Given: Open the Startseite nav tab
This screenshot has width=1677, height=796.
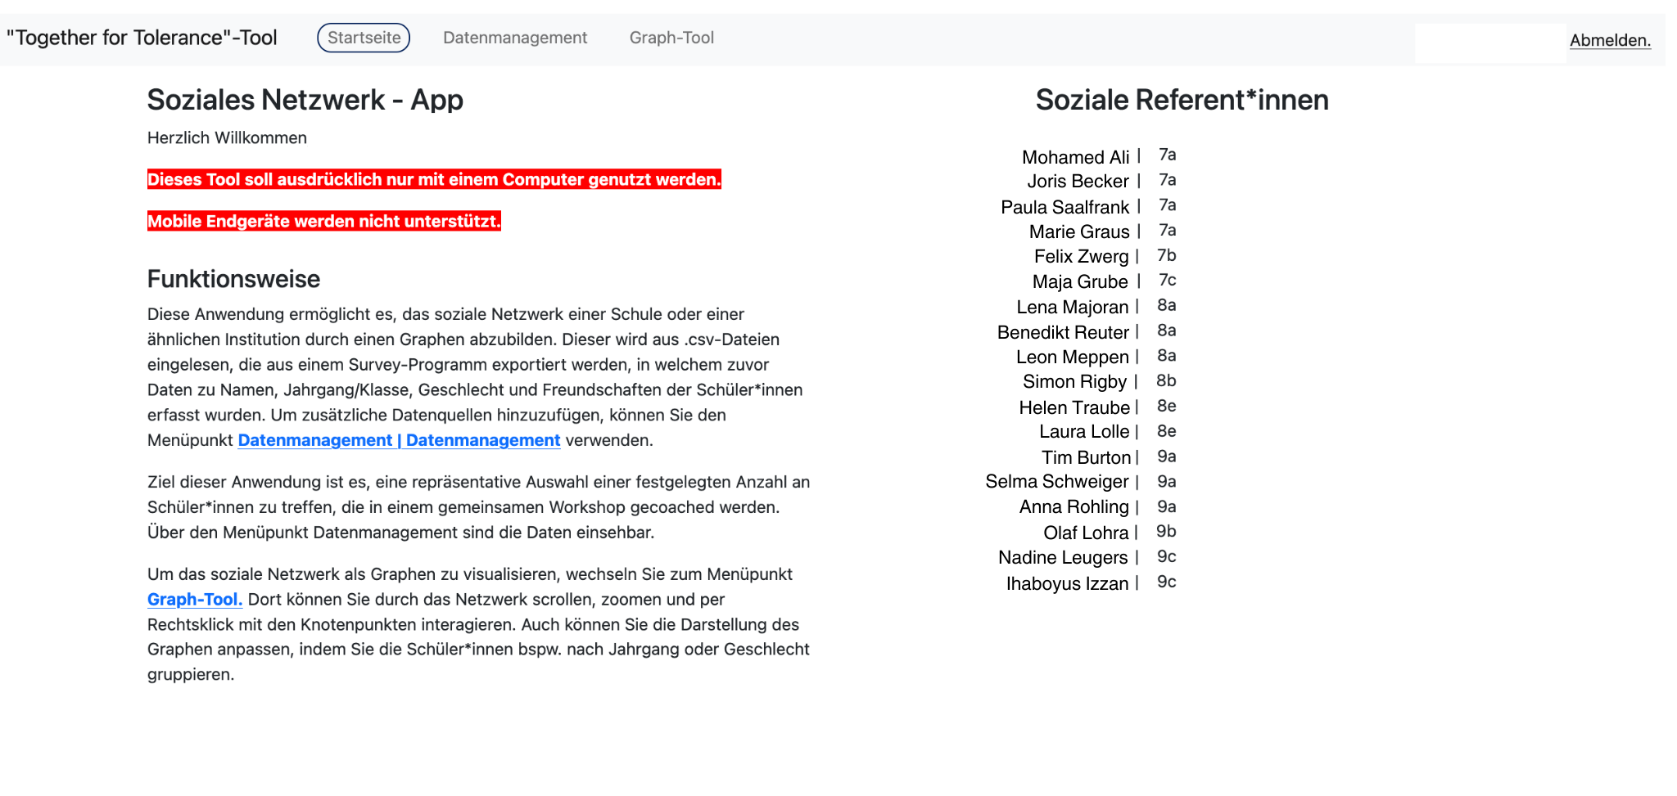Looking at the screenshot, I should point(364,38).
